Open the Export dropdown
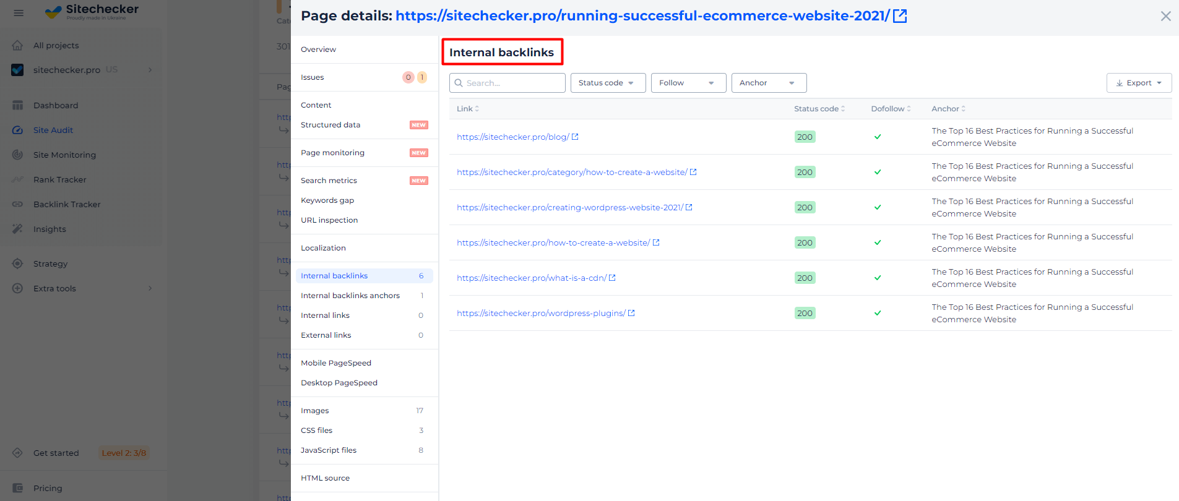Viewport: 1179px width, 501px height. (x=1139, y=83)
